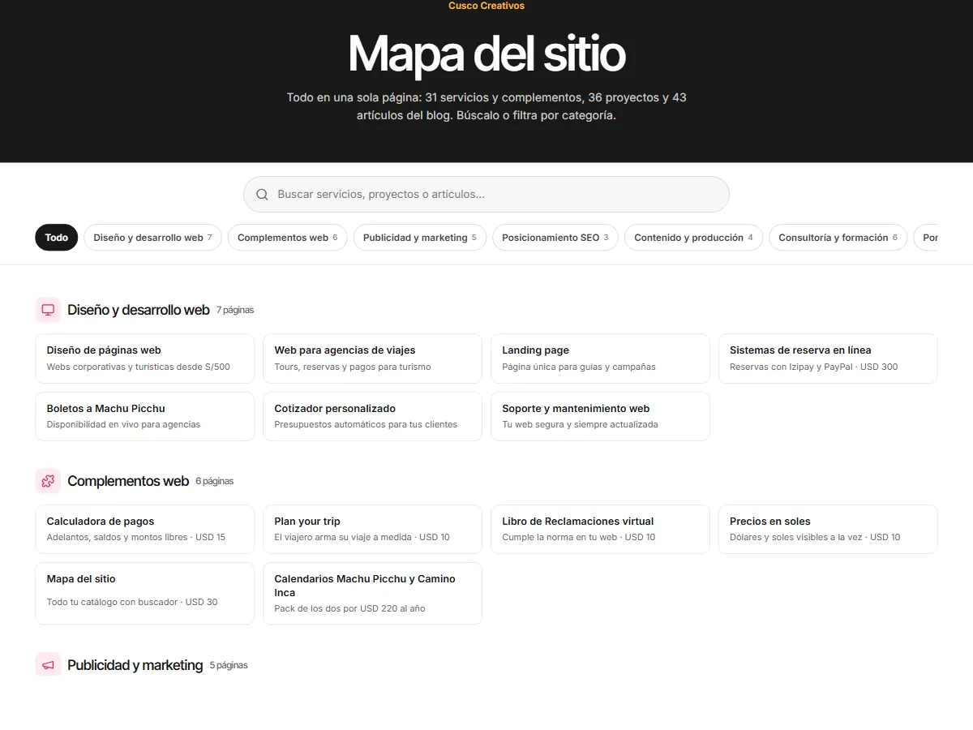Screen dimensions: 973x730
Task: Filter by Complementos web chip
Action: coord(288,238)
